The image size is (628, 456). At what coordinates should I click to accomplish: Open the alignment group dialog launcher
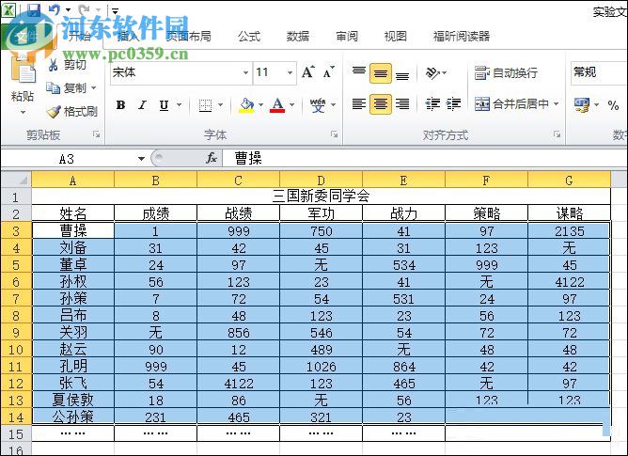coord(557,134)
